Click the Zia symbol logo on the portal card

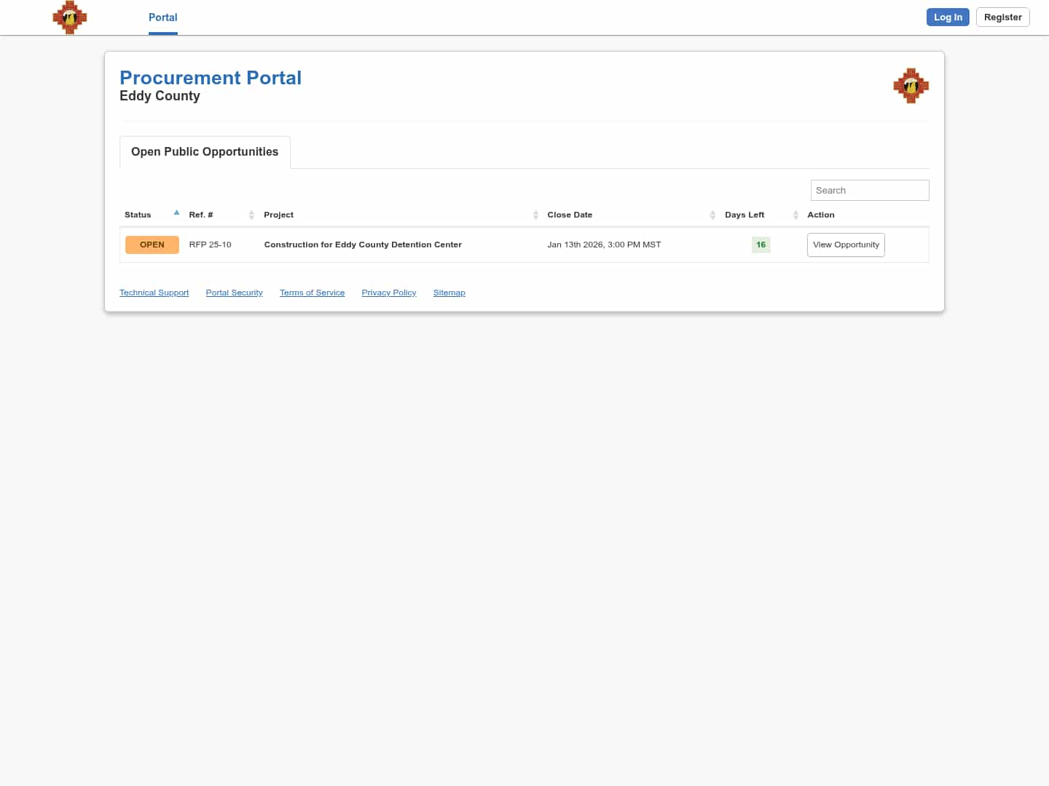click(911, 85)
